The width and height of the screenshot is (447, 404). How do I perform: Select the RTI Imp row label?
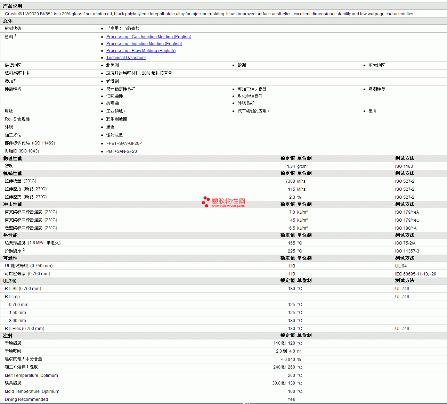tap(12, 297)
